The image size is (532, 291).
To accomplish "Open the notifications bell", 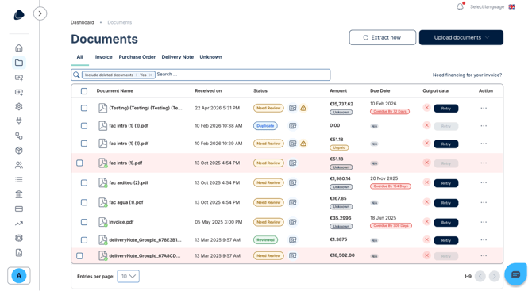I will coord(460,6).
